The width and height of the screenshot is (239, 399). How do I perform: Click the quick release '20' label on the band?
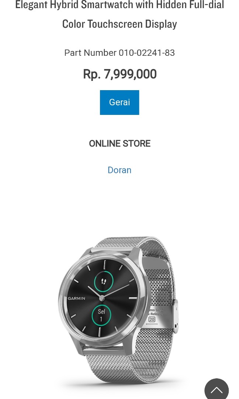click(152, 319)
